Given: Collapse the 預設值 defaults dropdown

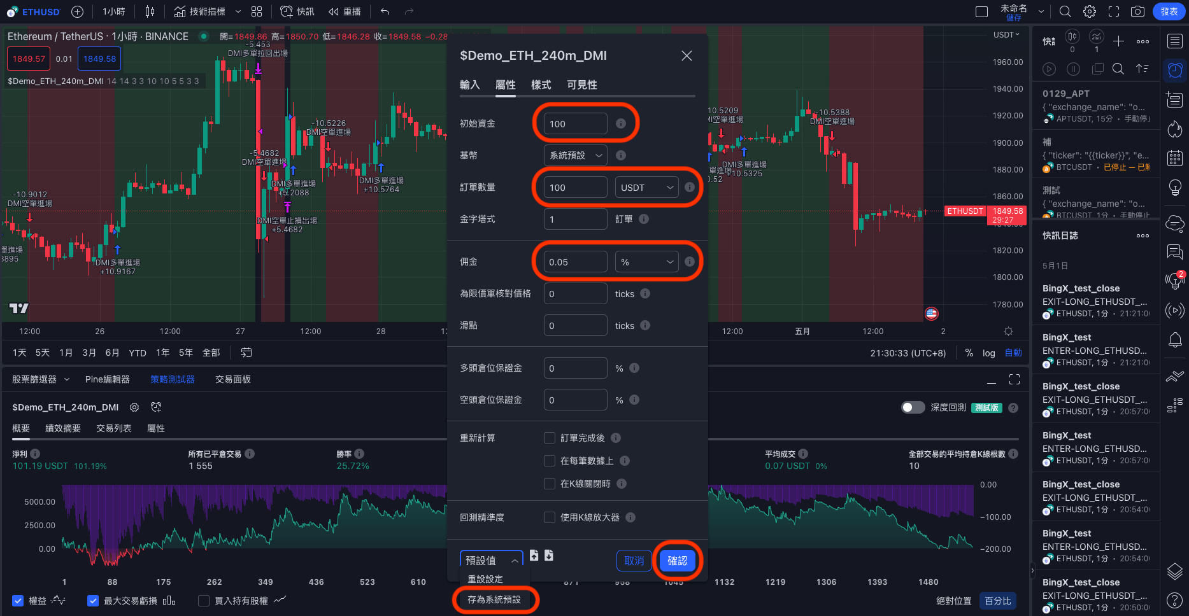Looking at the screenshot, I should [x=491, y=560].
